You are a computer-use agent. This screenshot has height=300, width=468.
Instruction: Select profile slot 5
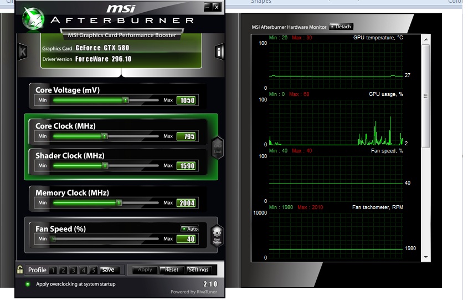pyautogui.click(x=94, y=270)
